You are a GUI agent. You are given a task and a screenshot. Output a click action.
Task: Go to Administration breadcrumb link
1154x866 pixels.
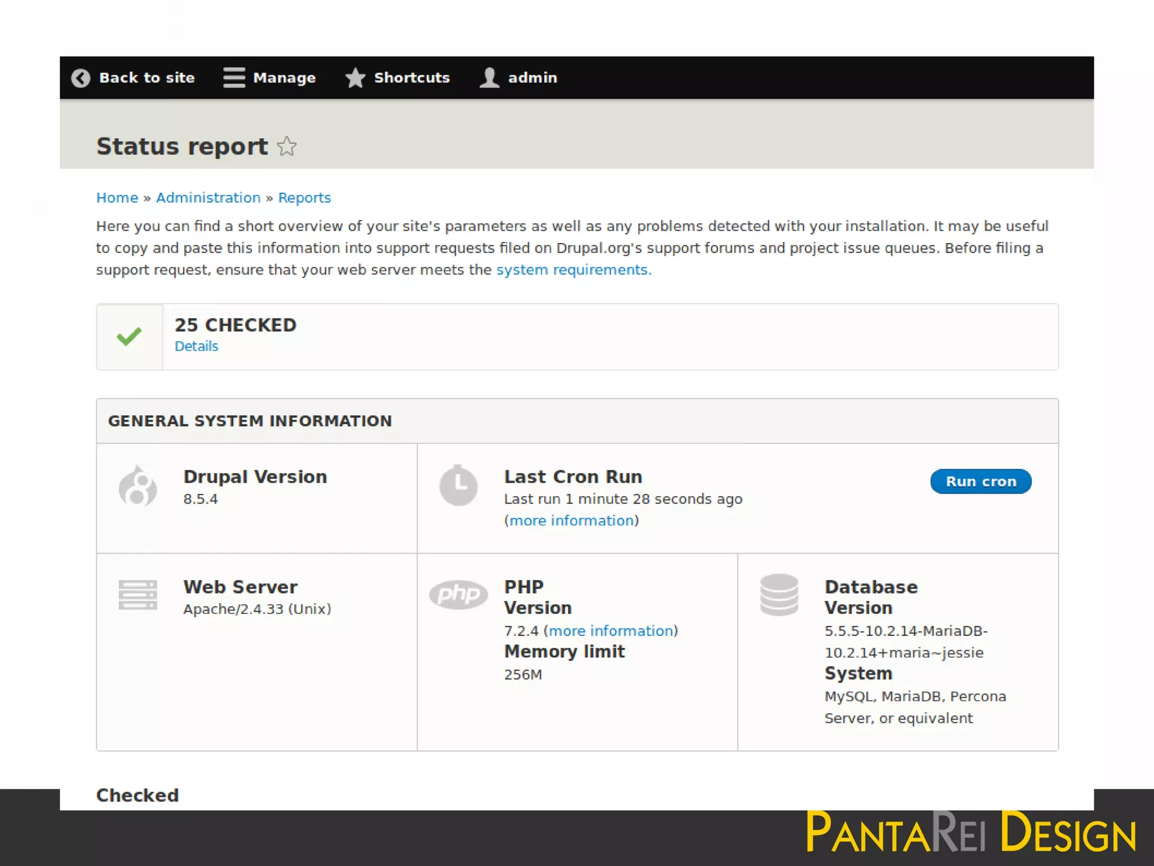(x=208, y=198)
